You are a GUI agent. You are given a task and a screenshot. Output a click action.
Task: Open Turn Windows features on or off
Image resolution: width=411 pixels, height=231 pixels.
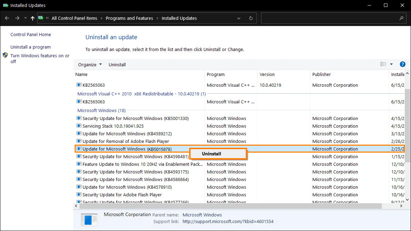click(x=40, y=59)
